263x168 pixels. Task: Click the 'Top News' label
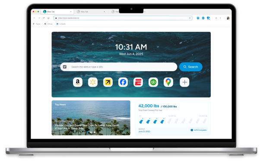(x=60, y=105)
